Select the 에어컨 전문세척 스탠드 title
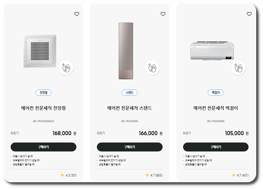The height and width of the screenshot is (189, 263). (x=130, y=109)
